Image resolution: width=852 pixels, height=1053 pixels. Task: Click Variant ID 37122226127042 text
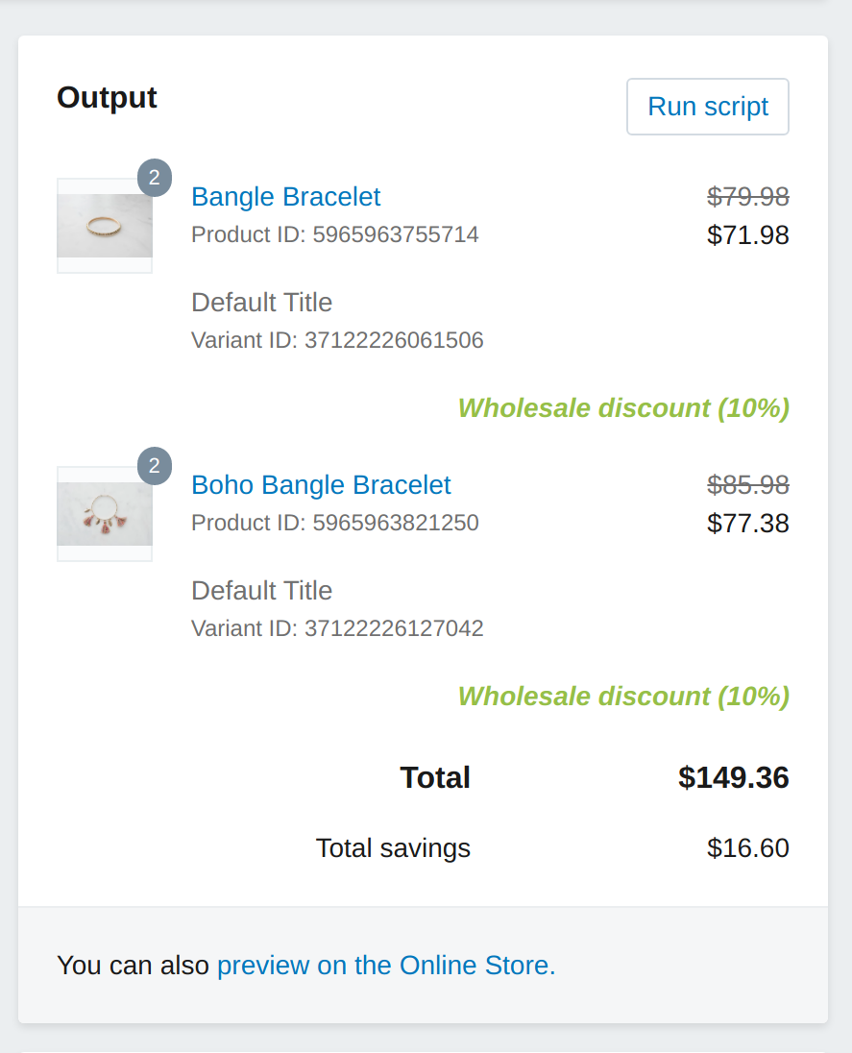point(337,628)
